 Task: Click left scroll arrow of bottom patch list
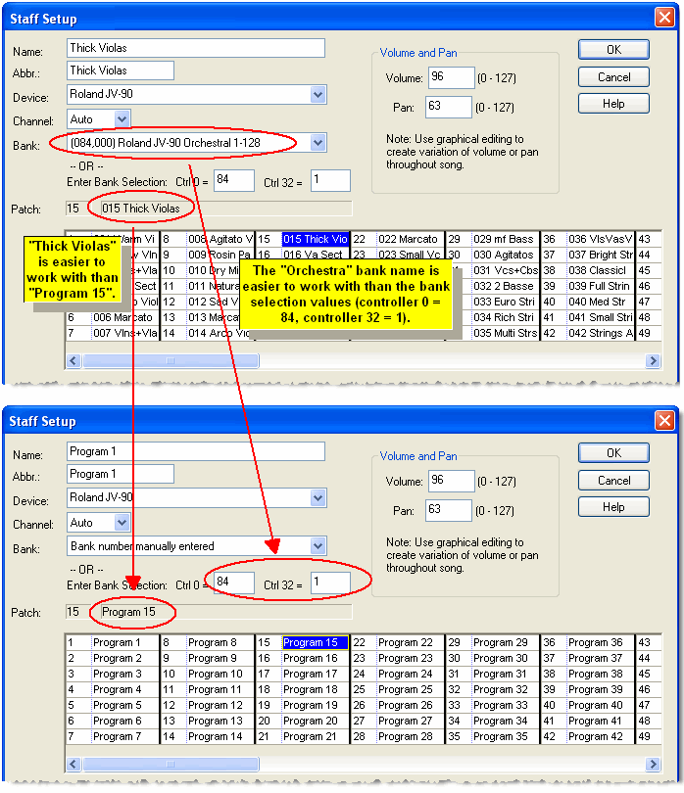tap(73, 764)
